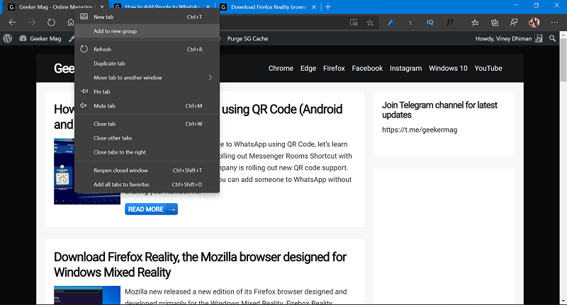This screenshot has width=567, height=305.
Task: Click the profile avatar in toolbar
Action: tap(534, 23)
